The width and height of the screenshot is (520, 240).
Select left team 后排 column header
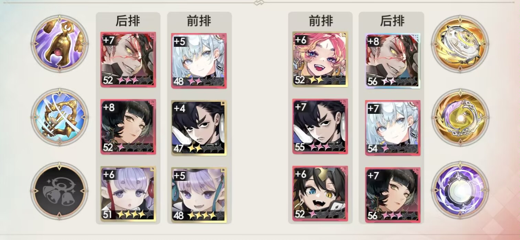point(128,21)
